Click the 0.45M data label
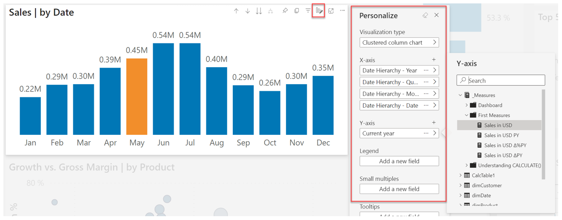The height and width of the screenshot is (220, 562). click(x=137, y=51)
